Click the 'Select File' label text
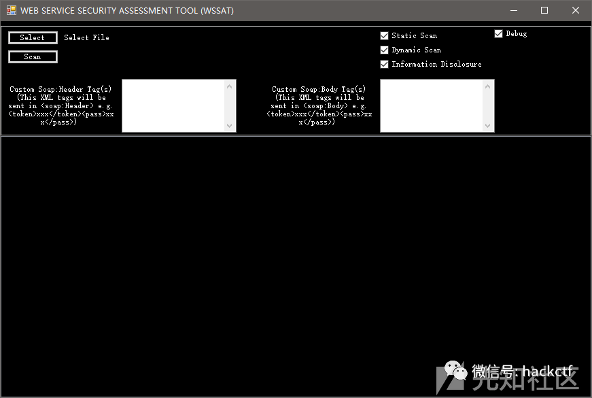This screenshot has height=398, width=592. (86, 37)
